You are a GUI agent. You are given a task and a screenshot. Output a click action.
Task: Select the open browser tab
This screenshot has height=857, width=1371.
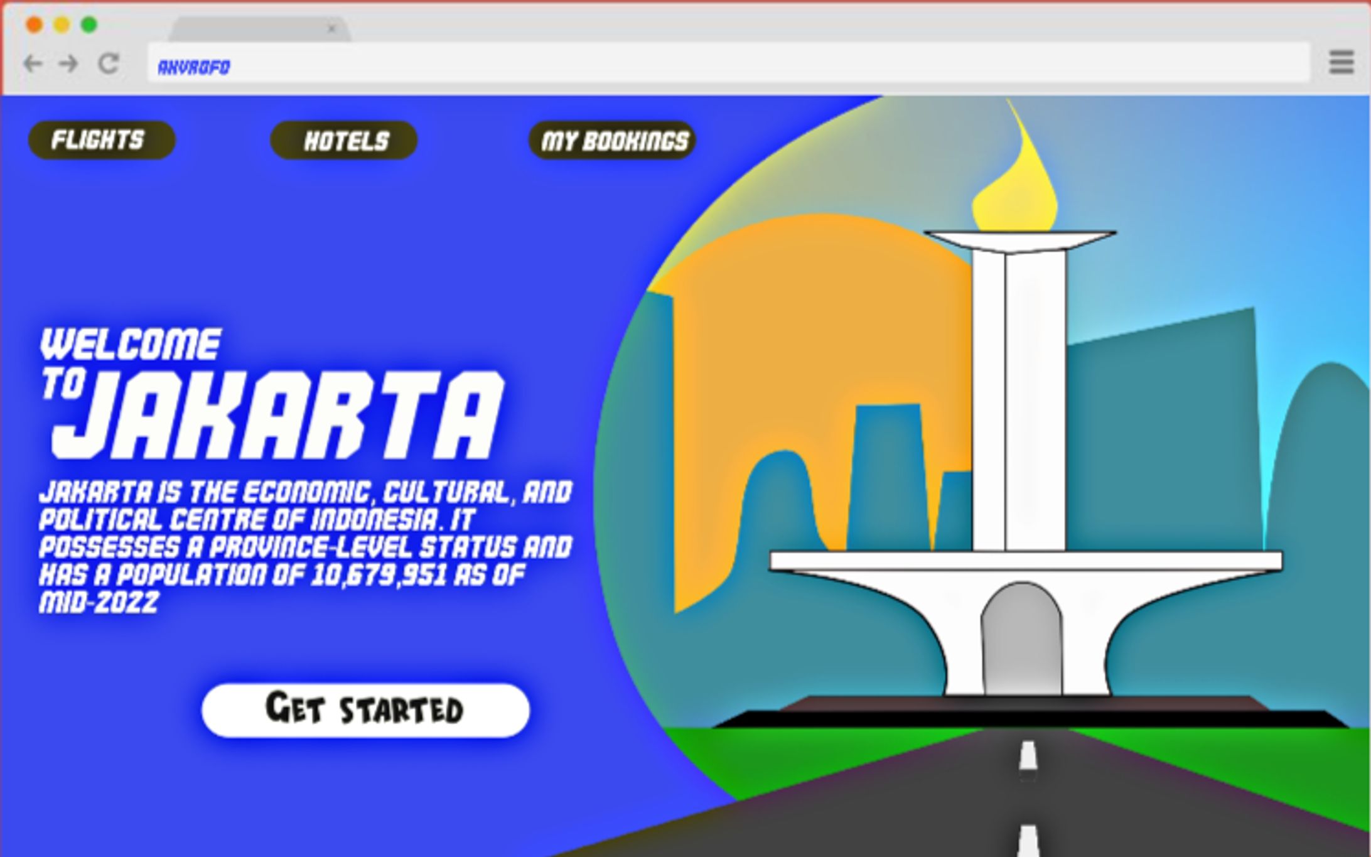(x=251, y=29)
